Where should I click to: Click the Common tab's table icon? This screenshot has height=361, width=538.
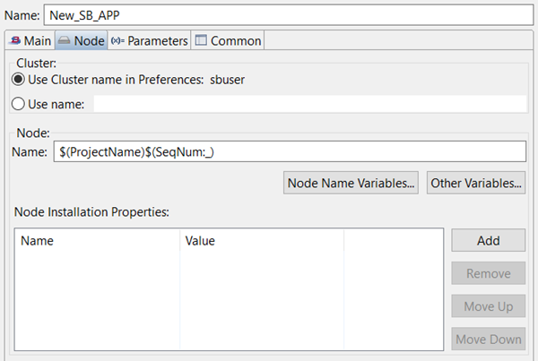(x=200, y=41)
